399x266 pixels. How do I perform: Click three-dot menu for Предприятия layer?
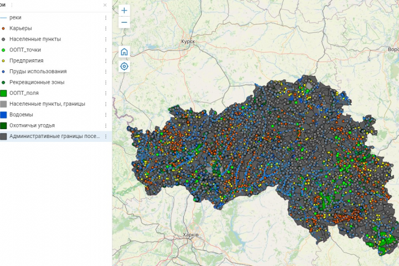coord(105,61)
